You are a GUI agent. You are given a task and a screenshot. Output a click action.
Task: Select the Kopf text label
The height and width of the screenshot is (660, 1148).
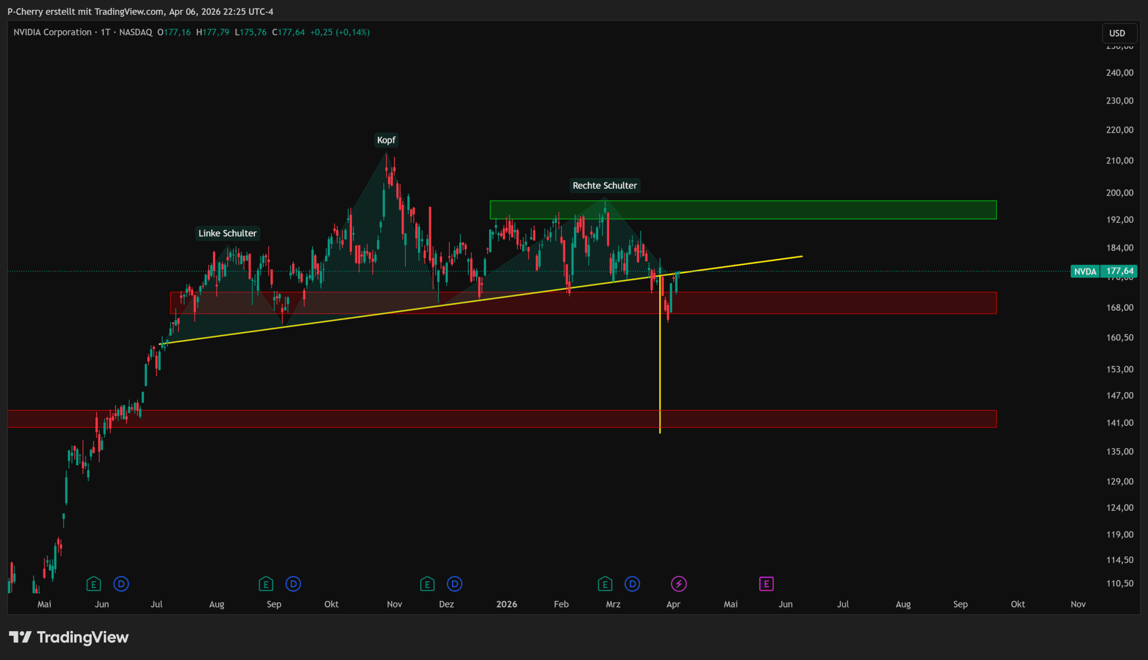pos(386,140)
